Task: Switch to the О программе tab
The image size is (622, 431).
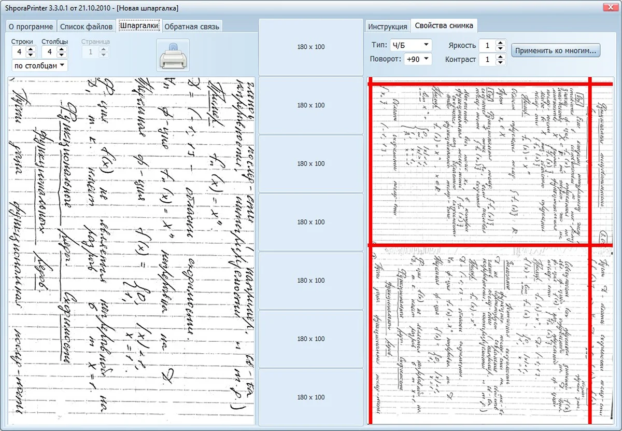Action: point(30,26)
